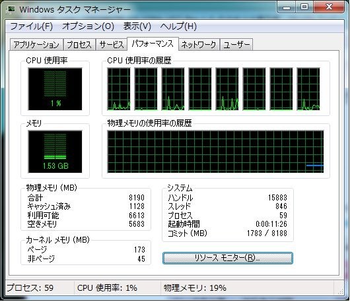The image size is (350, 302).
Task: Click the fourth CPU core history graph
Action: [x=200, y=89]
